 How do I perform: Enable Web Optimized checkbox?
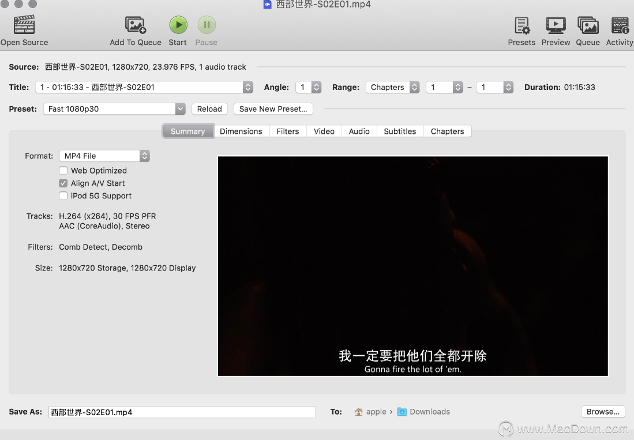(63, 171)
